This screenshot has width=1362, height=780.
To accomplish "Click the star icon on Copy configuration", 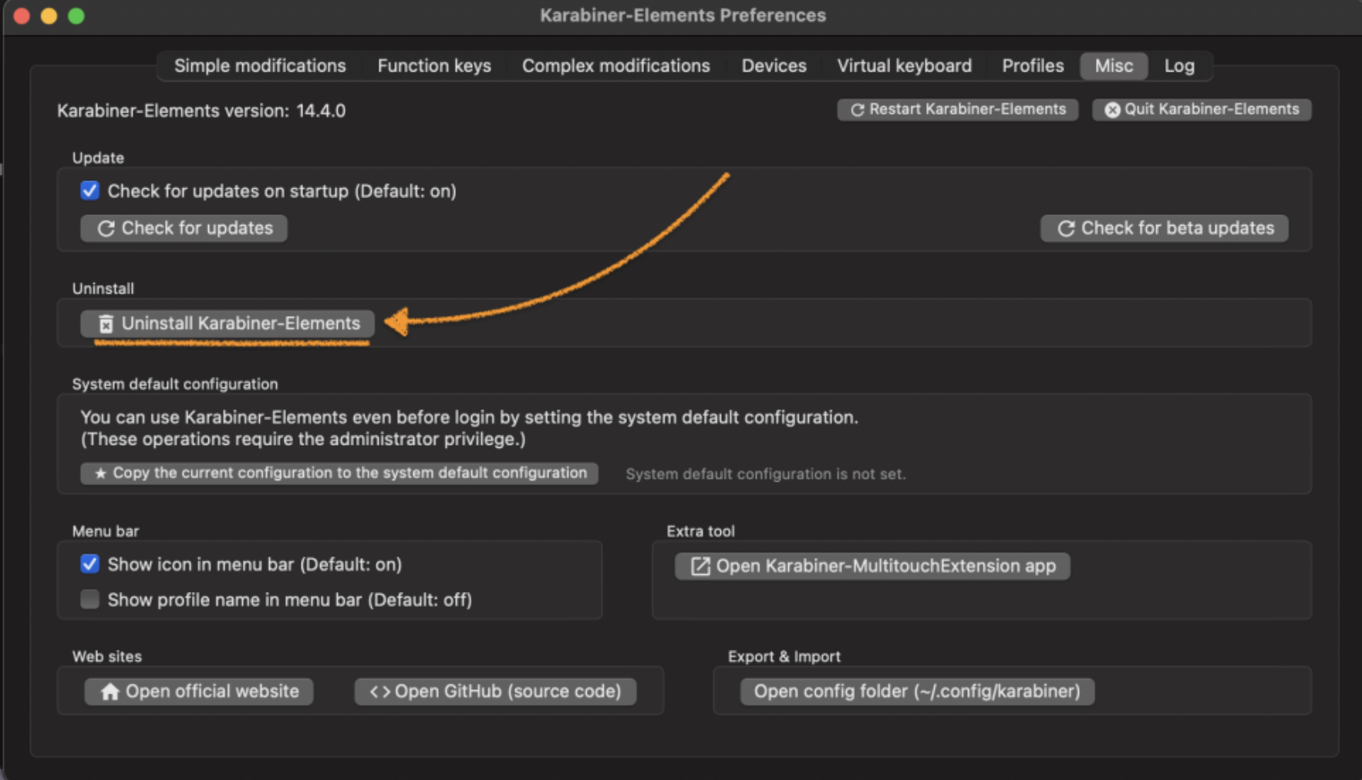I will coord(100,473).
